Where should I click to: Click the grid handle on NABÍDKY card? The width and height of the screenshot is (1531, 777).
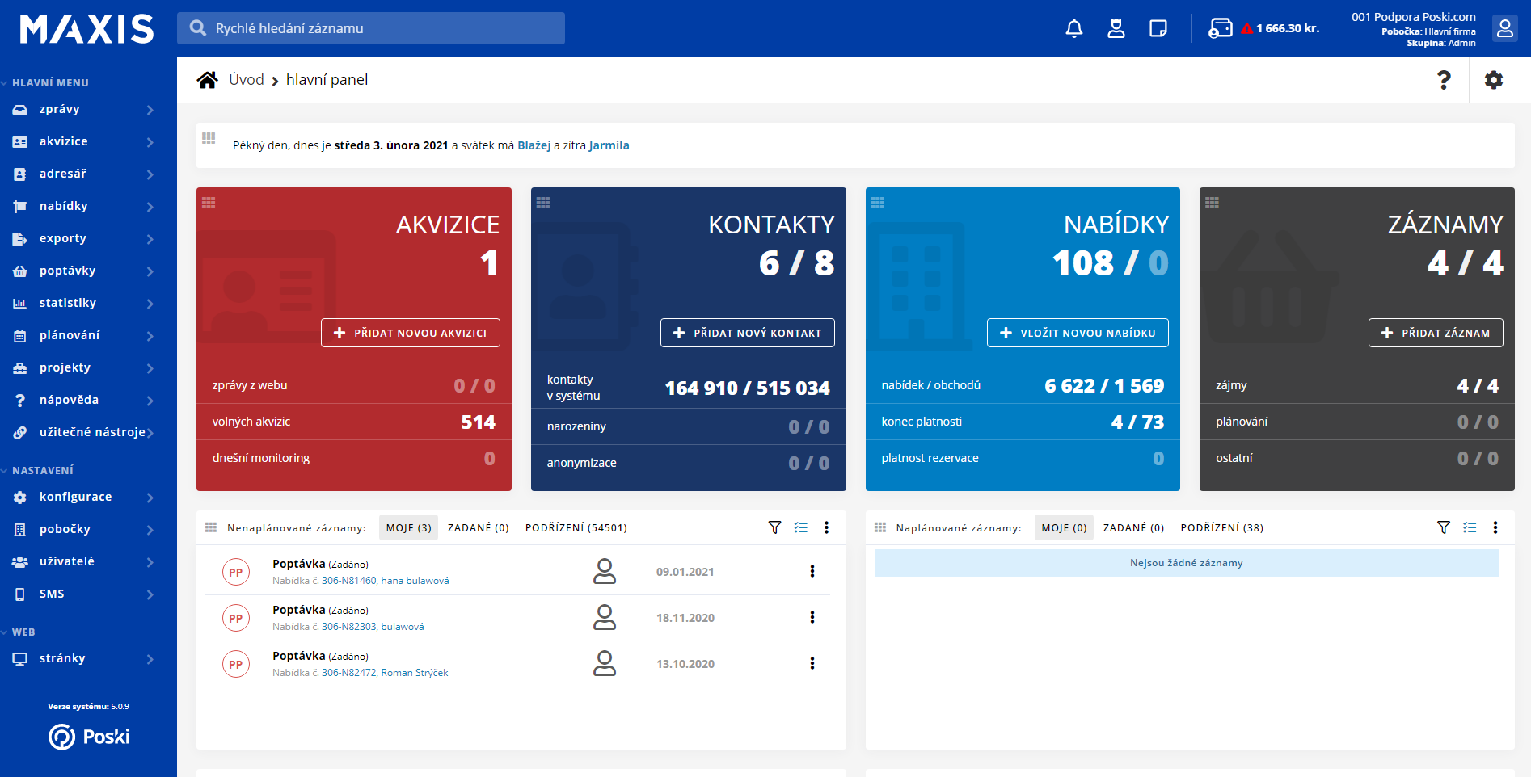pos(878,203)
